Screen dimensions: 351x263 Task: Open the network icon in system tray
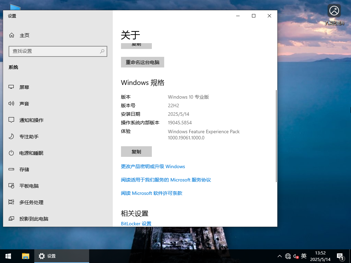point(288,256)
